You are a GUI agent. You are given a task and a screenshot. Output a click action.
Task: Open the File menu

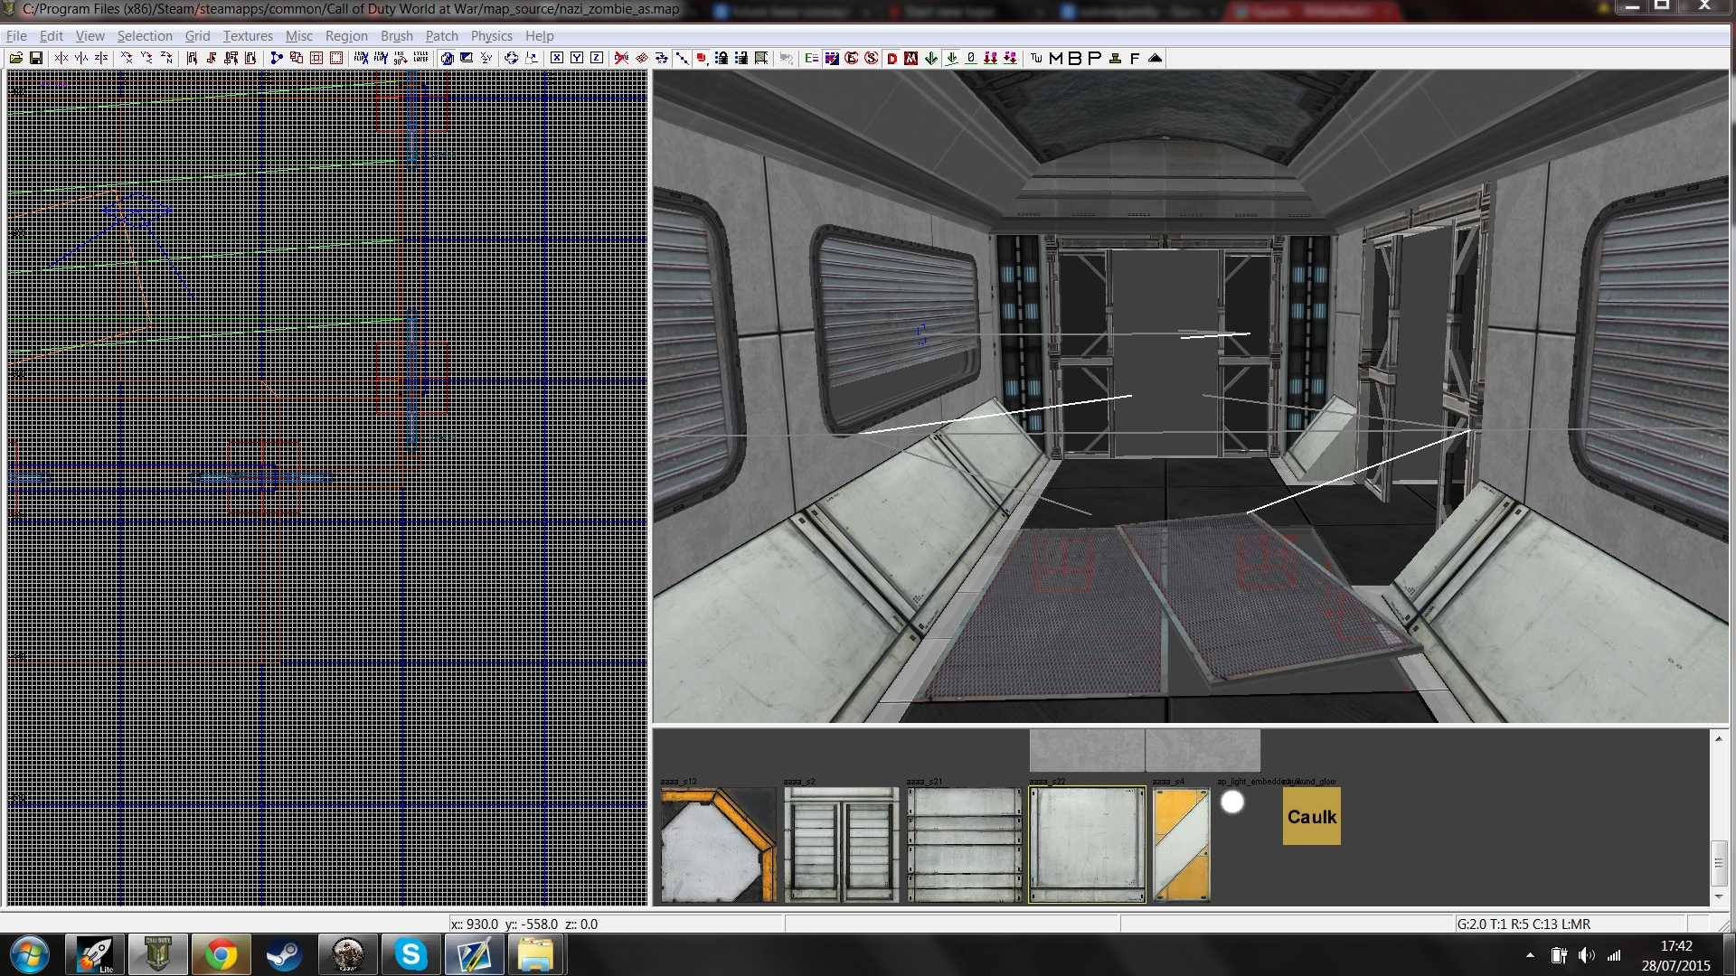click(x=16, y=36)
